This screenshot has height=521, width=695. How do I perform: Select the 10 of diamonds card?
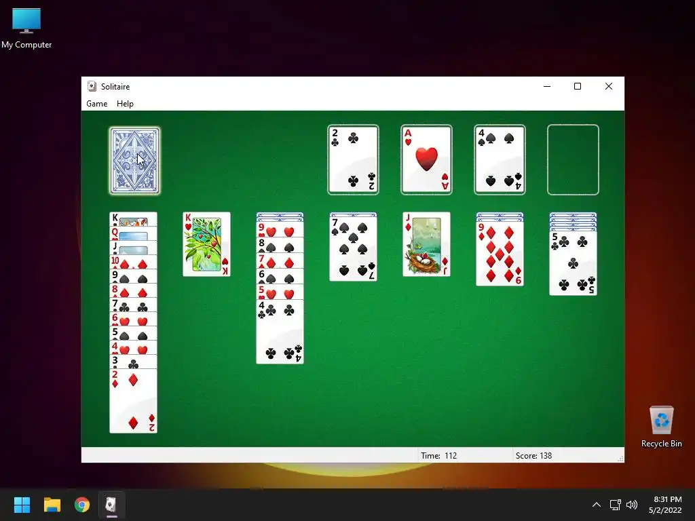pyautogui.click(x=134, y=262)
